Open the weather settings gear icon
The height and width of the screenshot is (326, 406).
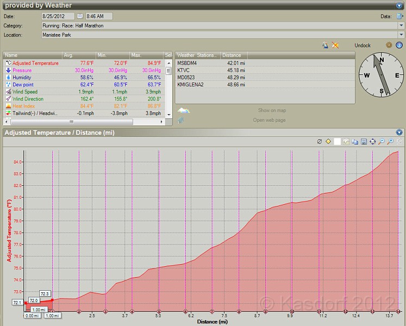[389, 45]
